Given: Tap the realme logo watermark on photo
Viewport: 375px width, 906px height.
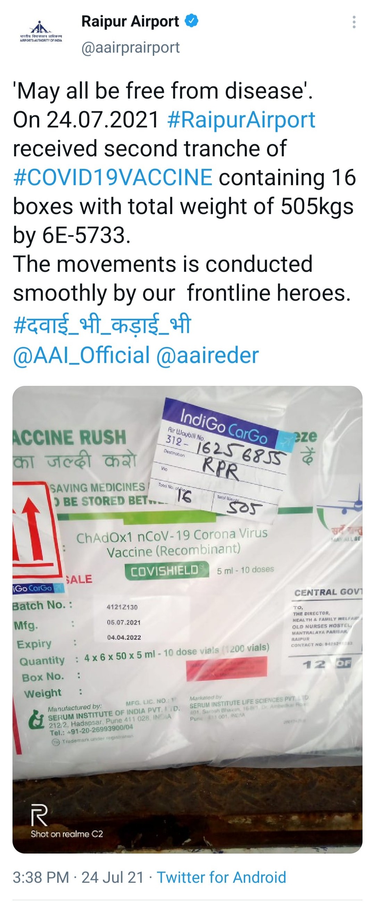Looking at the screenshot, I should (39, 816).
